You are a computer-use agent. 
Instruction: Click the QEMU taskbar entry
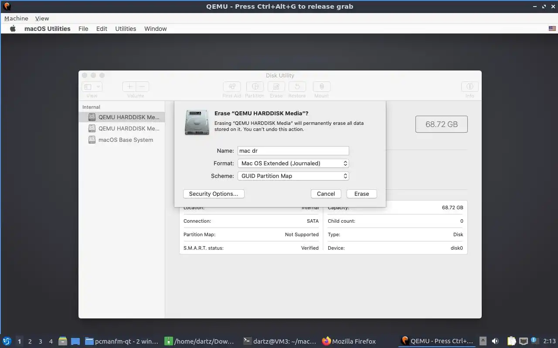pyautogui.click(x=437, y=341)
